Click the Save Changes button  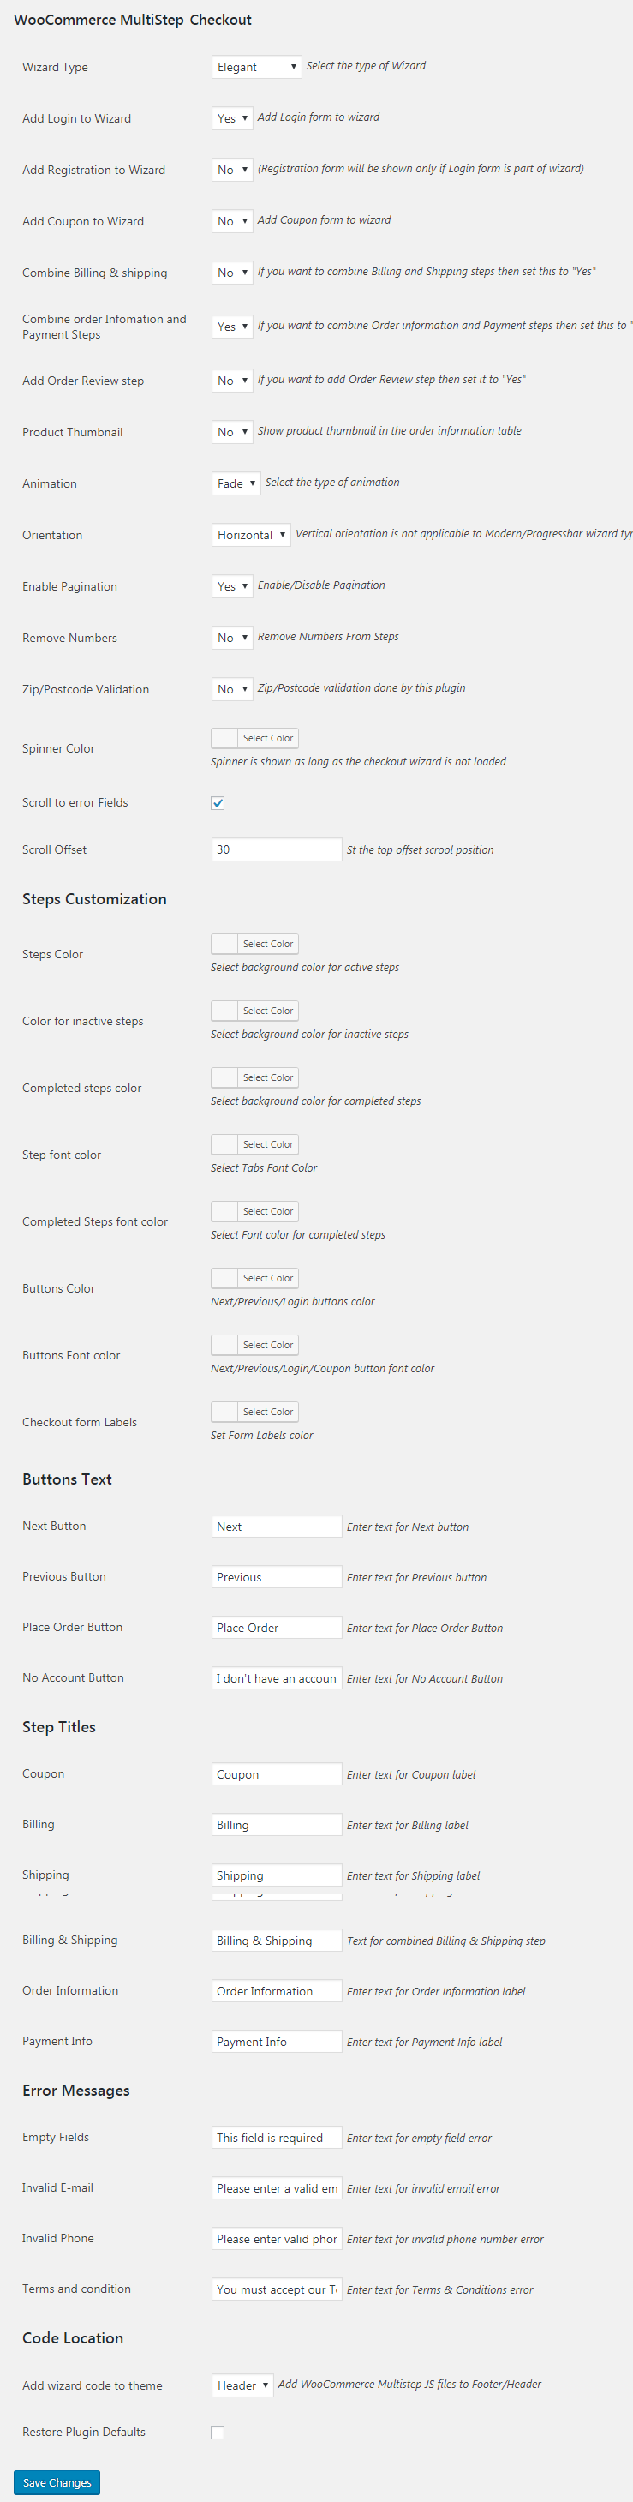pyautogui.click(x=57, y=2481)
